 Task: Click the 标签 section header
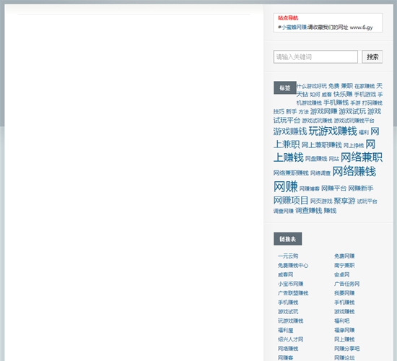coord(285,87)
